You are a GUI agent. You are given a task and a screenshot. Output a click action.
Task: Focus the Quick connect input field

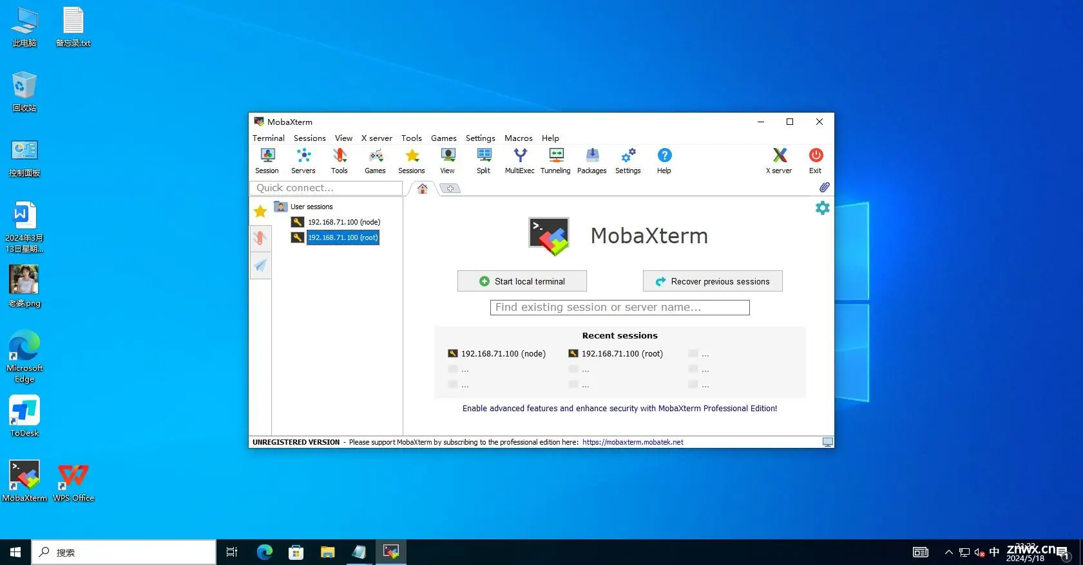pyautogui.click(x=326, y=188)
